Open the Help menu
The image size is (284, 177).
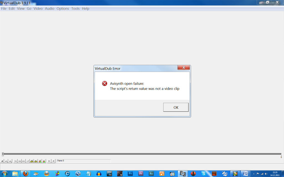pyautogui.click(x=85, y=9)
